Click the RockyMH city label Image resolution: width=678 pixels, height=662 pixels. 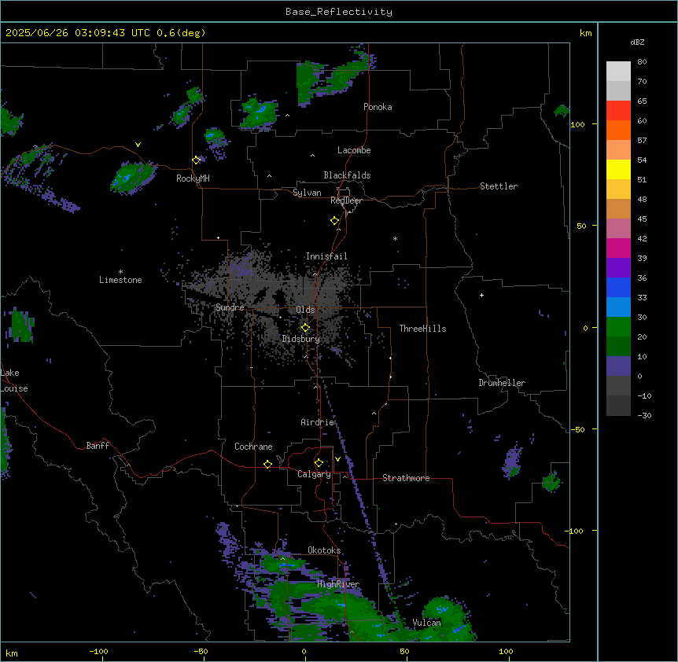[193, 178]
